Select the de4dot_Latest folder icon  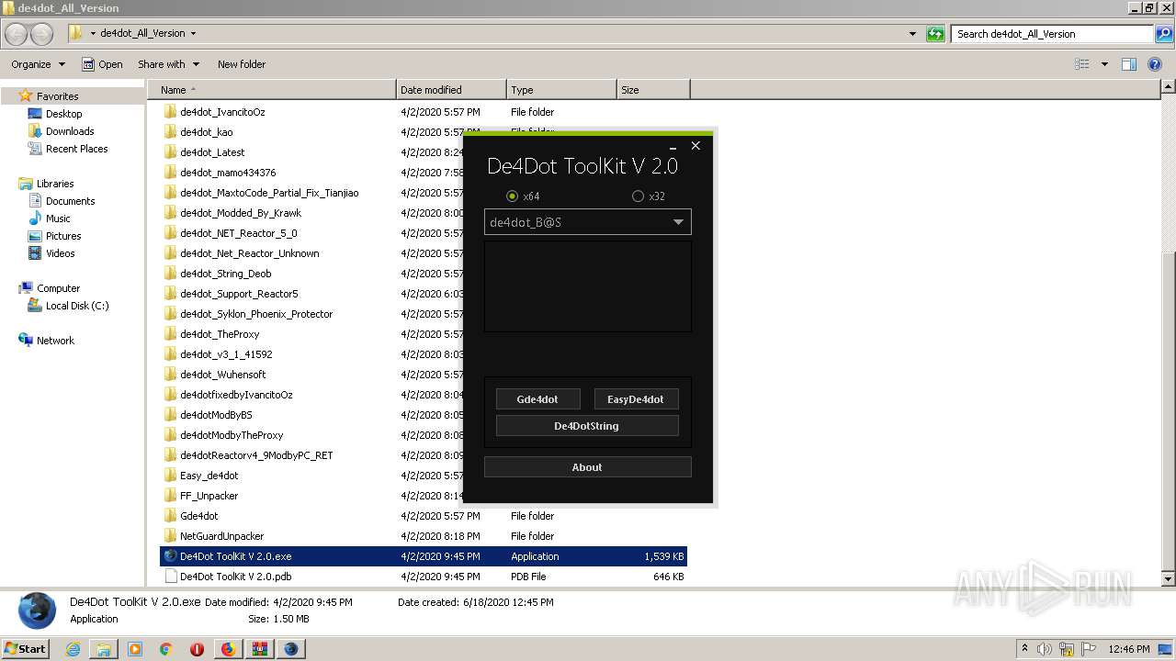pyautogui.click(x=170, y=152)
